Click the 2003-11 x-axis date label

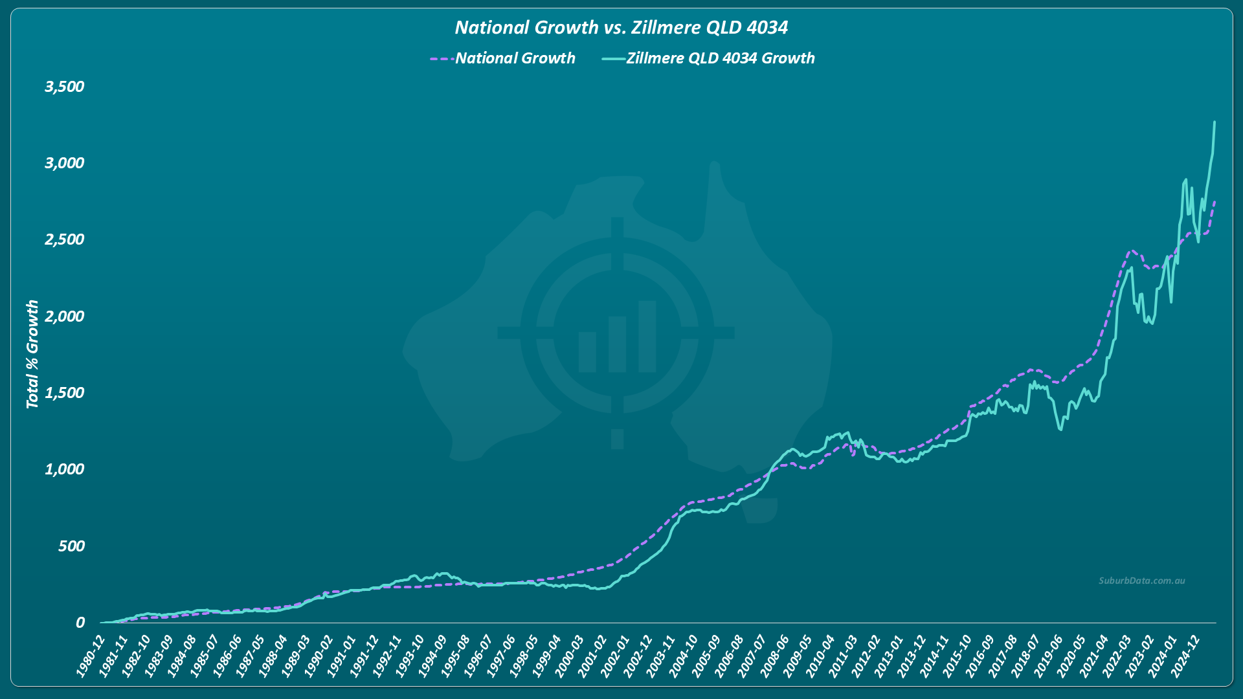[660, 656]
